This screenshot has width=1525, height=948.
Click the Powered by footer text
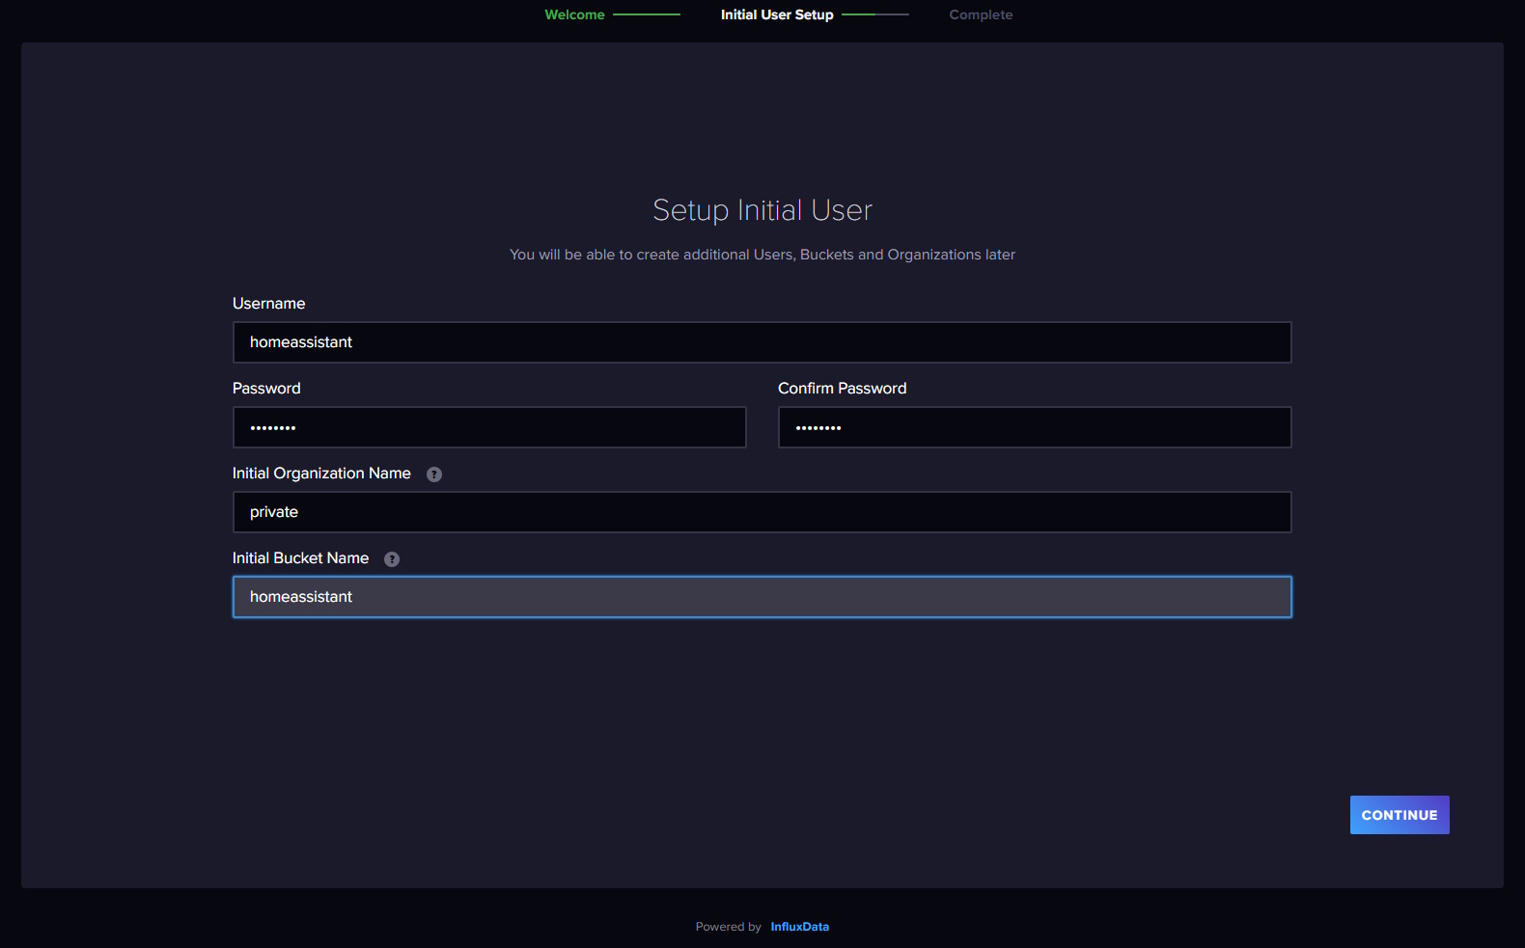pos(728,927)
